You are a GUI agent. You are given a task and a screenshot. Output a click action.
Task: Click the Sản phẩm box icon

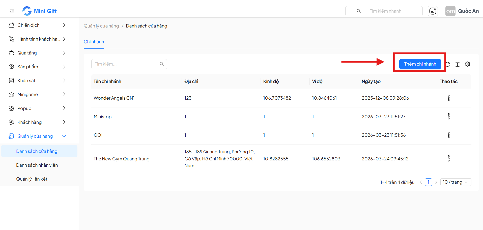coord(11,67)
